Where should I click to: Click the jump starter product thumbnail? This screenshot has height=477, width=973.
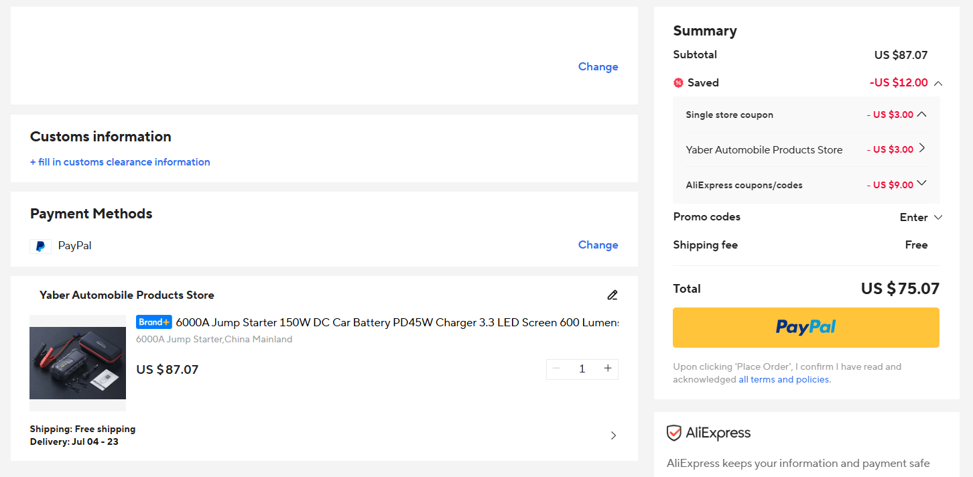[78, 363]
